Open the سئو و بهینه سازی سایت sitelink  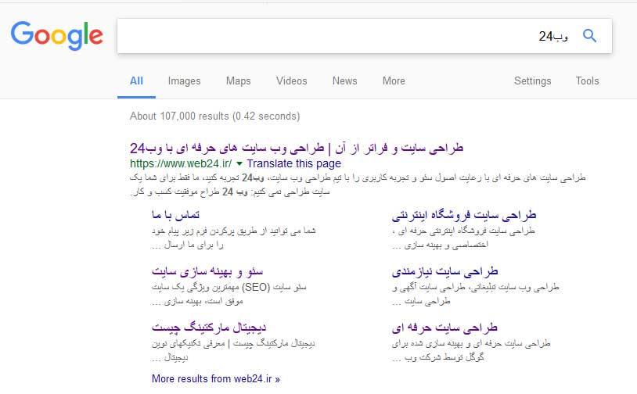tap(207, 270)
